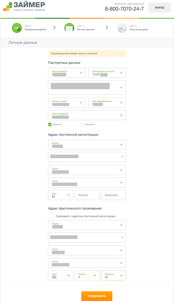Click the Выход button

[x=160, y=8]
